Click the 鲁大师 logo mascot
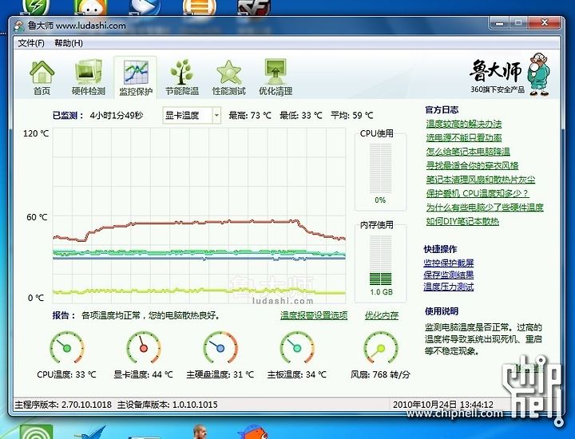This screenshot has height=439, width=575. [x=539, y=74]
